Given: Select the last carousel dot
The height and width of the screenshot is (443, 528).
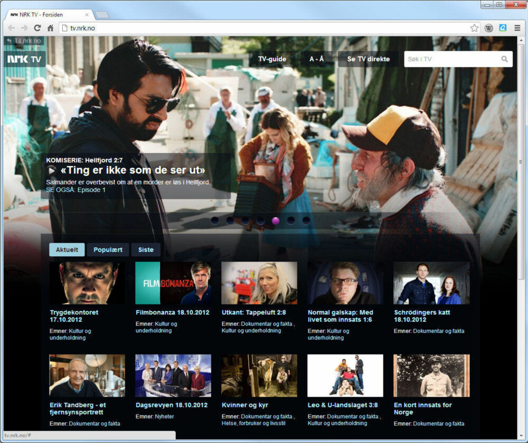Looking at the screenshot, I should 306,220.
